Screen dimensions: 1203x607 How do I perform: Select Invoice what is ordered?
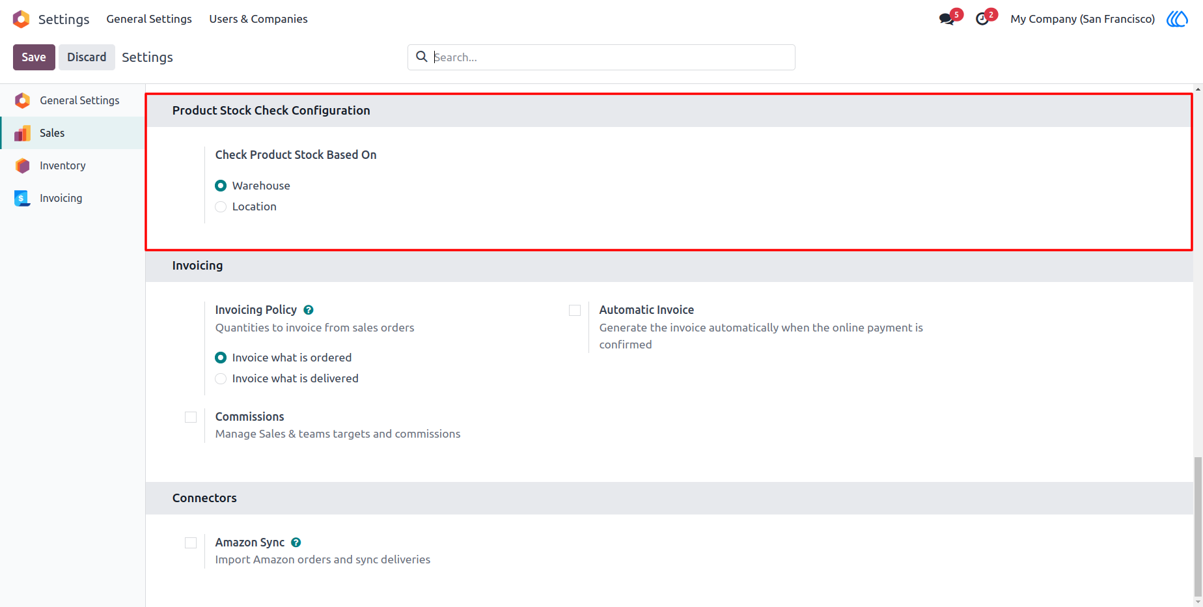coord(221,358)
